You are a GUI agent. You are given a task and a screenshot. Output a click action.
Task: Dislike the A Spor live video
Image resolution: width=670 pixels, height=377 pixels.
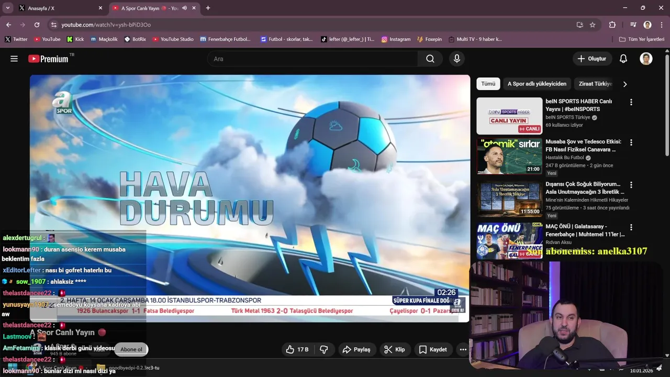point(323,349)
